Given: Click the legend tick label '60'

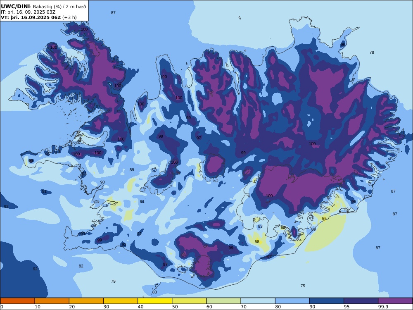Looking at the screenshot, I should point(209,307).
